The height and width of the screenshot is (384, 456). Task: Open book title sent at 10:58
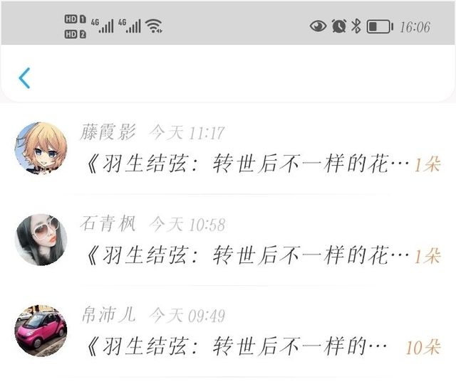[x=247, y=255]
